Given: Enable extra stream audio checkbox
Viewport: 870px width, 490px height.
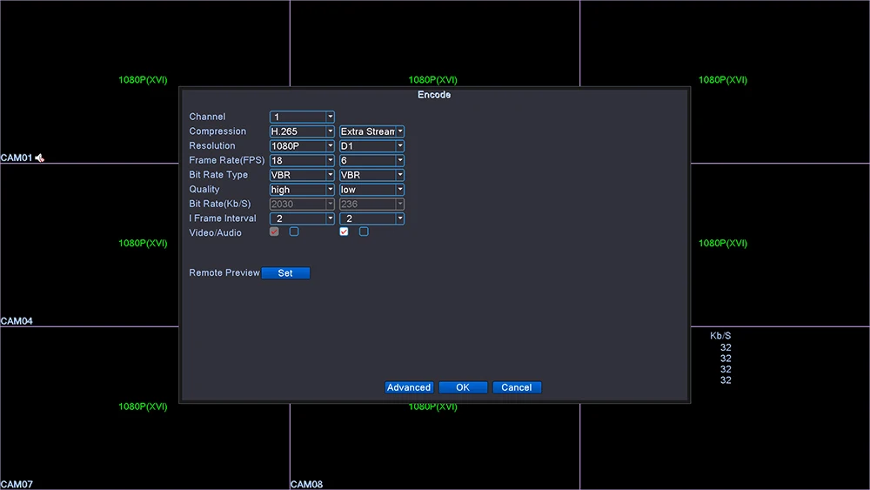Looking at the screenshot, I should [364, 232].
